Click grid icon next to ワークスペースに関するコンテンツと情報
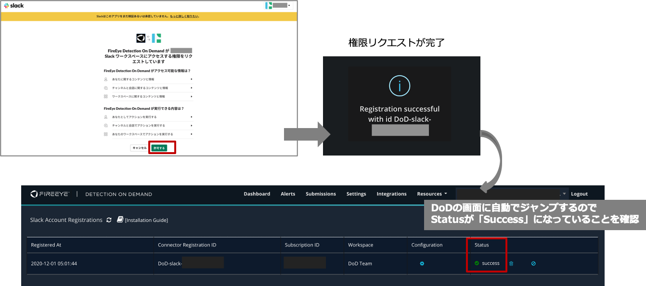This screenshot has height=286, width=646. point(106,96)
